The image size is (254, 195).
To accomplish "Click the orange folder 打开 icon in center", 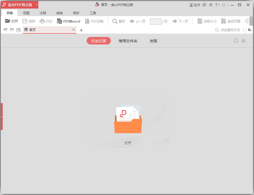I will [128, 119].
